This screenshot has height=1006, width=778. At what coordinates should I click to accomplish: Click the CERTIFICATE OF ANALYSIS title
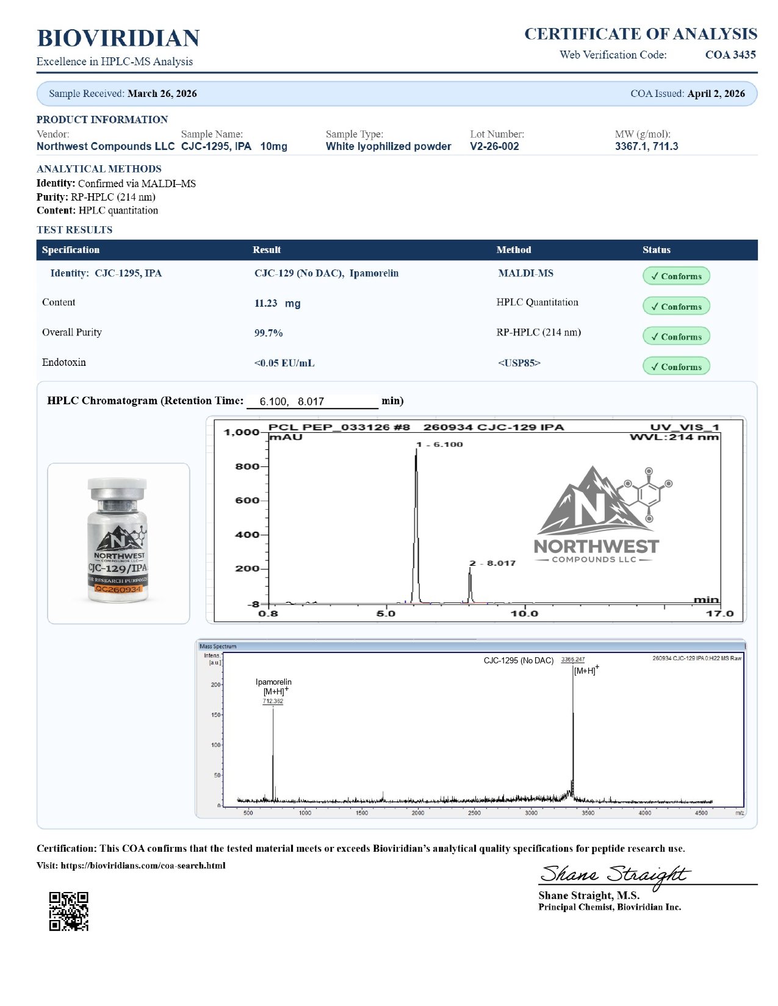click(x=641, y=34)
